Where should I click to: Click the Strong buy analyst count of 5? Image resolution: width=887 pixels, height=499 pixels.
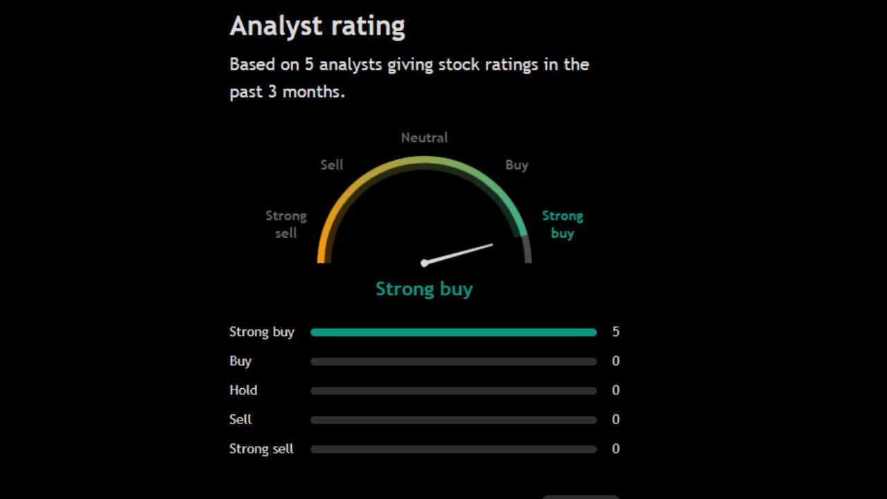pyautogui.click(x=615, y=332)
